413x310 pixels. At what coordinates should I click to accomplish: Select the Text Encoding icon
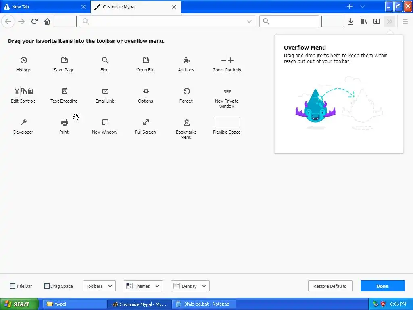point(64,91)
